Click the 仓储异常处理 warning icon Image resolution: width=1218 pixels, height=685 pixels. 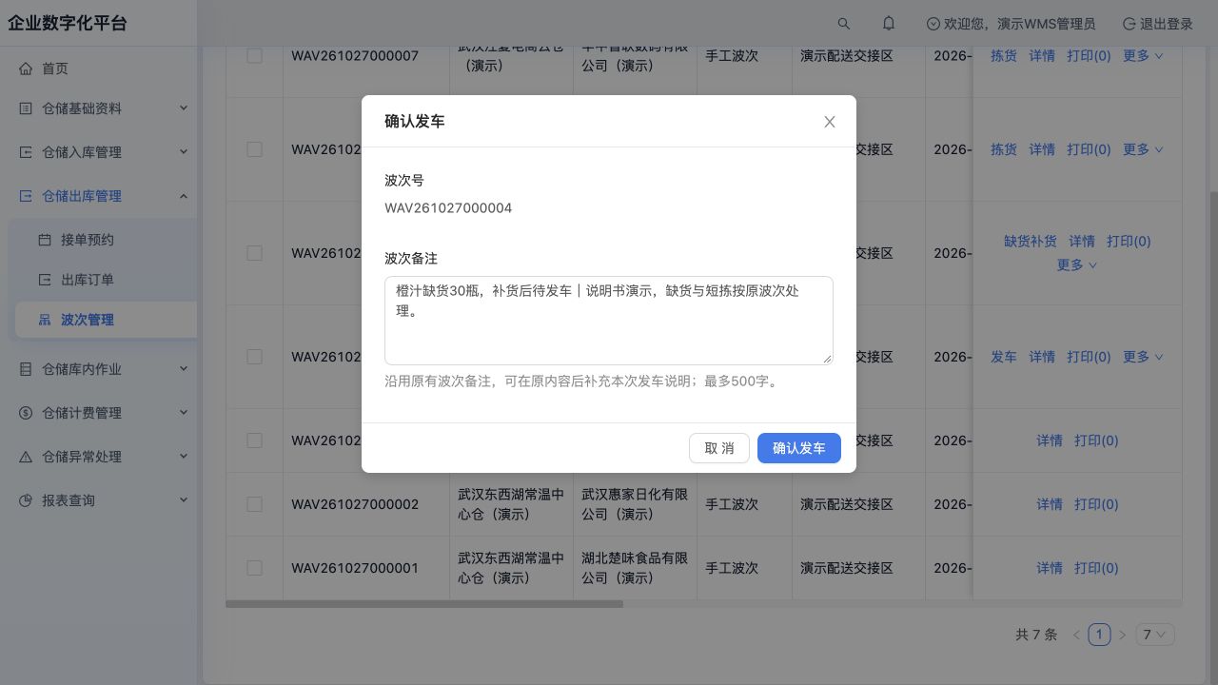26,457
